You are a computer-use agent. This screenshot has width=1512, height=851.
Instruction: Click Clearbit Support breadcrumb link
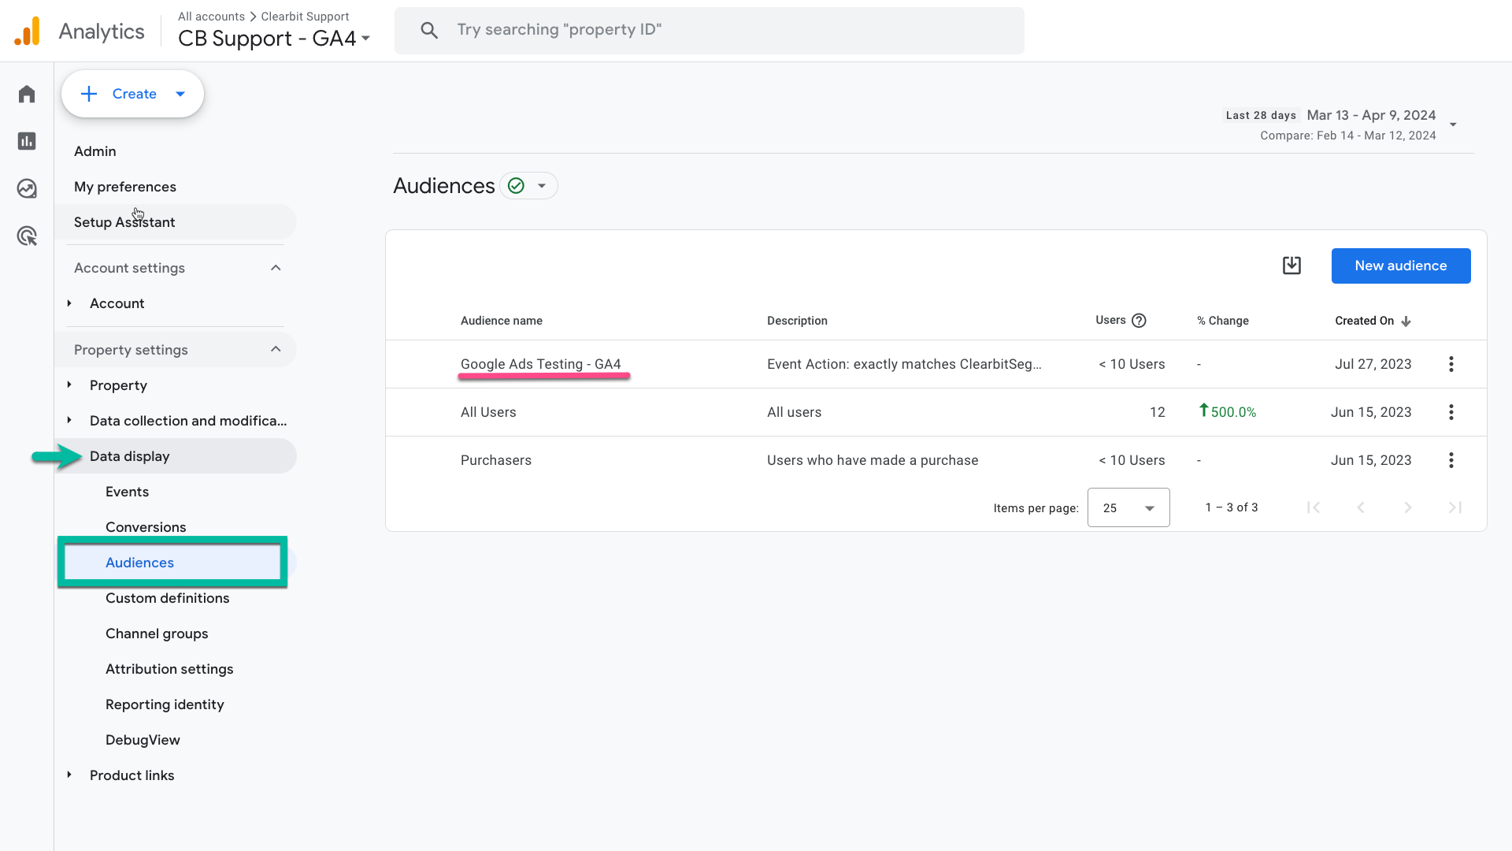coord(305,17)
